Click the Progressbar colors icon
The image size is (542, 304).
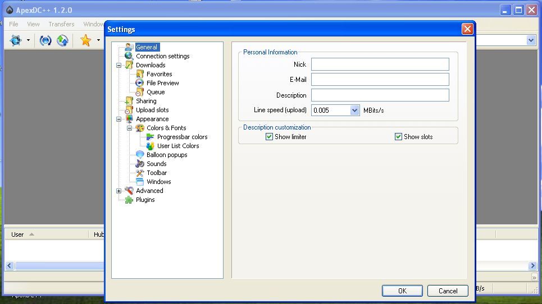(151, 137)
